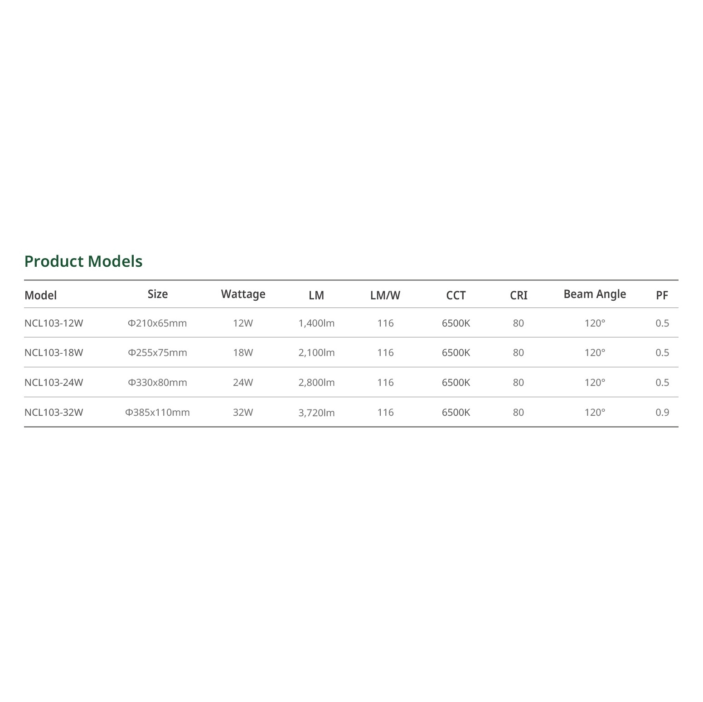Click the Wattage column header
The image size is (703, 702).
tap(243, 294)
